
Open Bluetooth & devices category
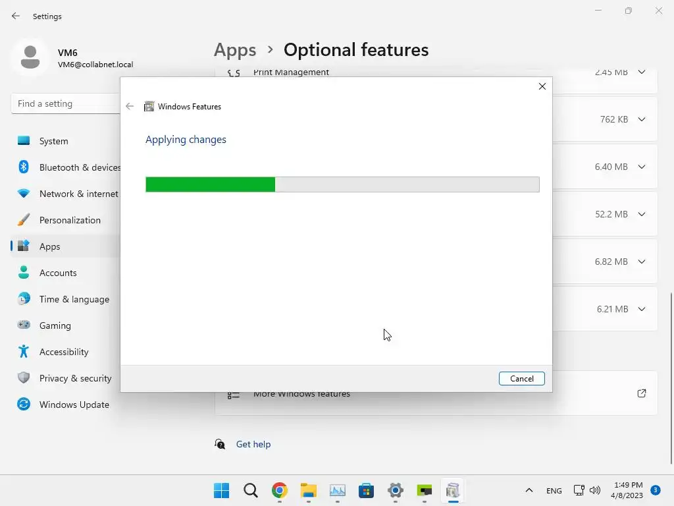(x=65, y=167)
